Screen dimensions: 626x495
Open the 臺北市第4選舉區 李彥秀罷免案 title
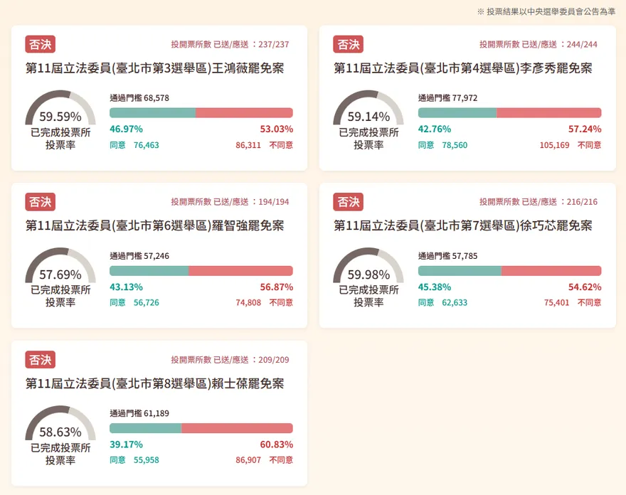(x=462, y=68)
